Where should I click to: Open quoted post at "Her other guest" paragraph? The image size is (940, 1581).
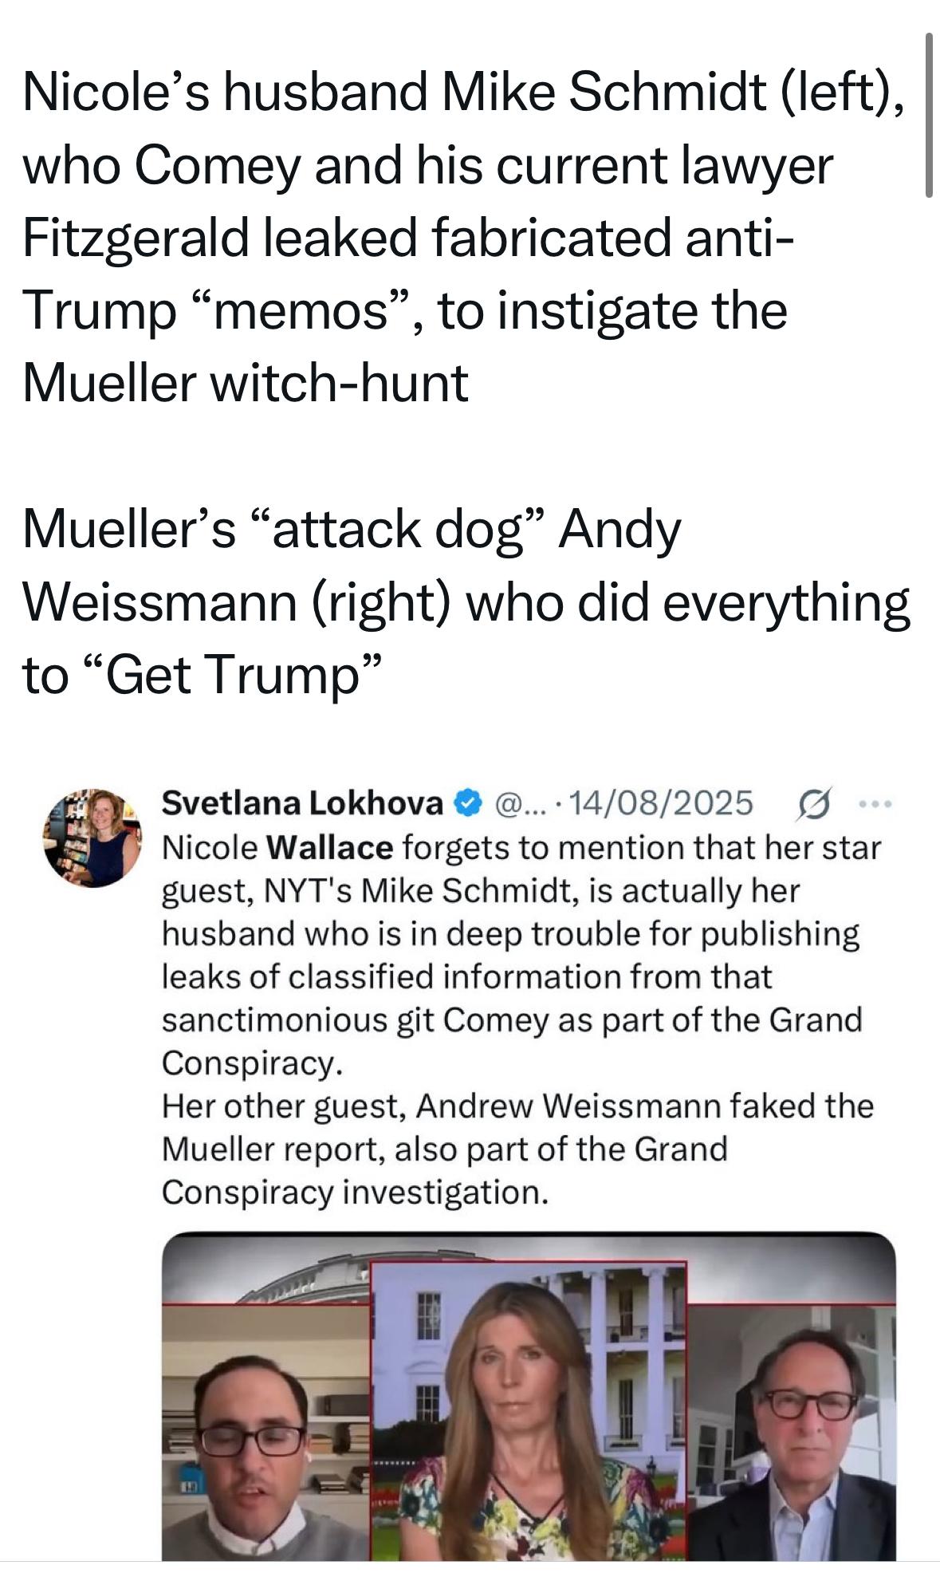tap(517, 1106)
